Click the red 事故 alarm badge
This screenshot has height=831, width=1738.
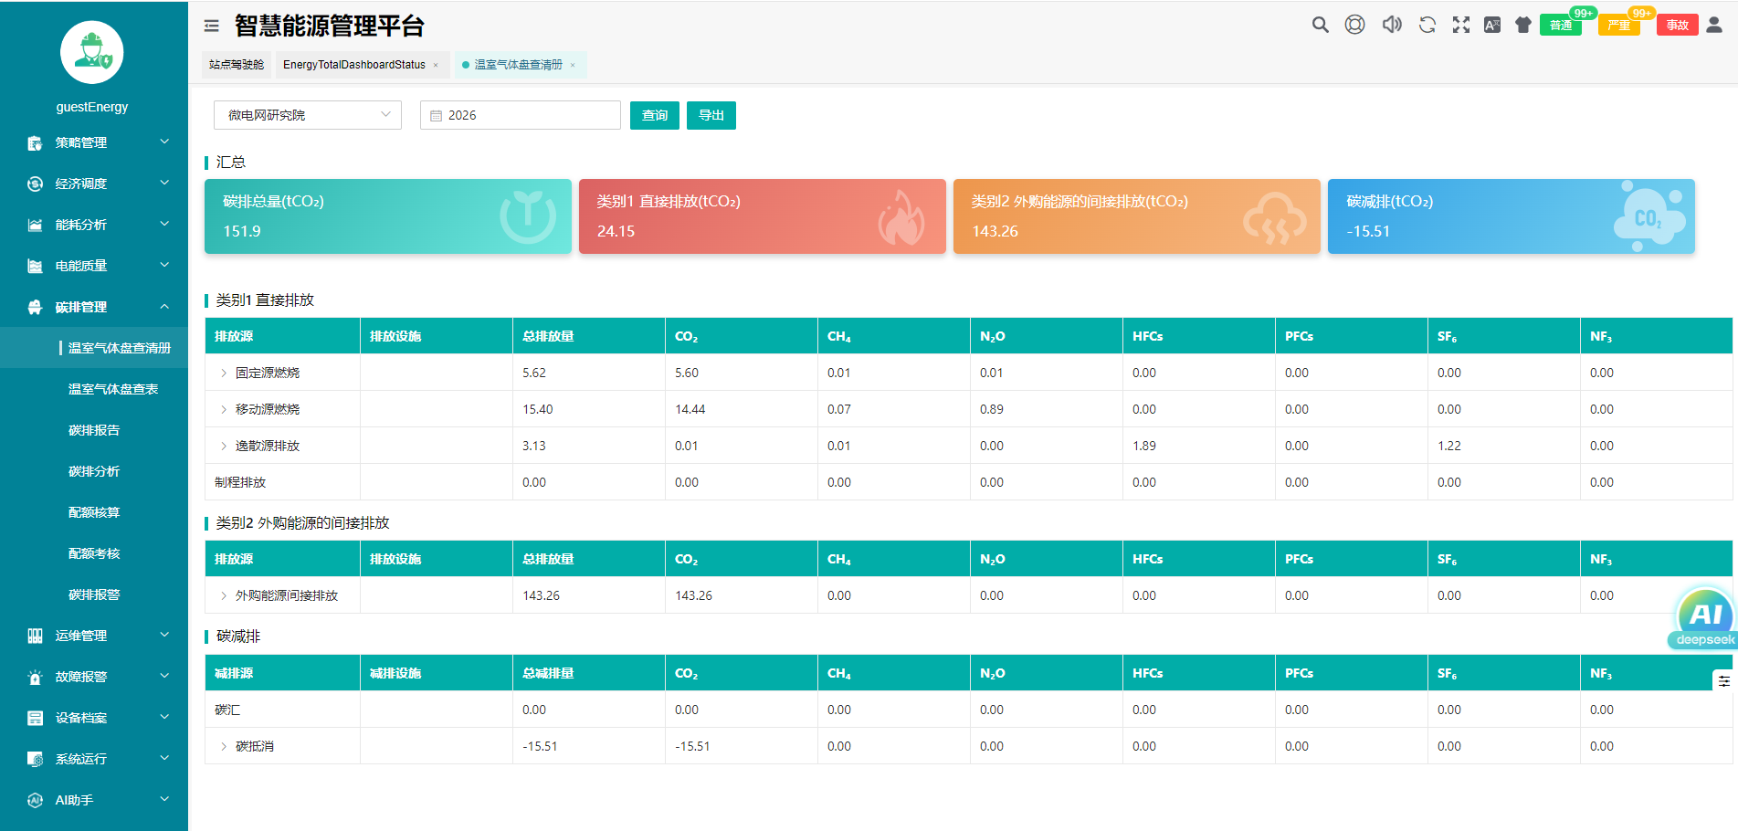click(x=1677, y=26)
